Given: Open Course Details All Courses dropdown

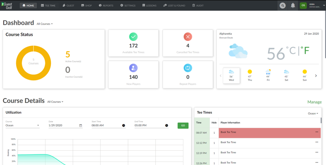Looking at the screenshot, I should [x=55, y=102].
